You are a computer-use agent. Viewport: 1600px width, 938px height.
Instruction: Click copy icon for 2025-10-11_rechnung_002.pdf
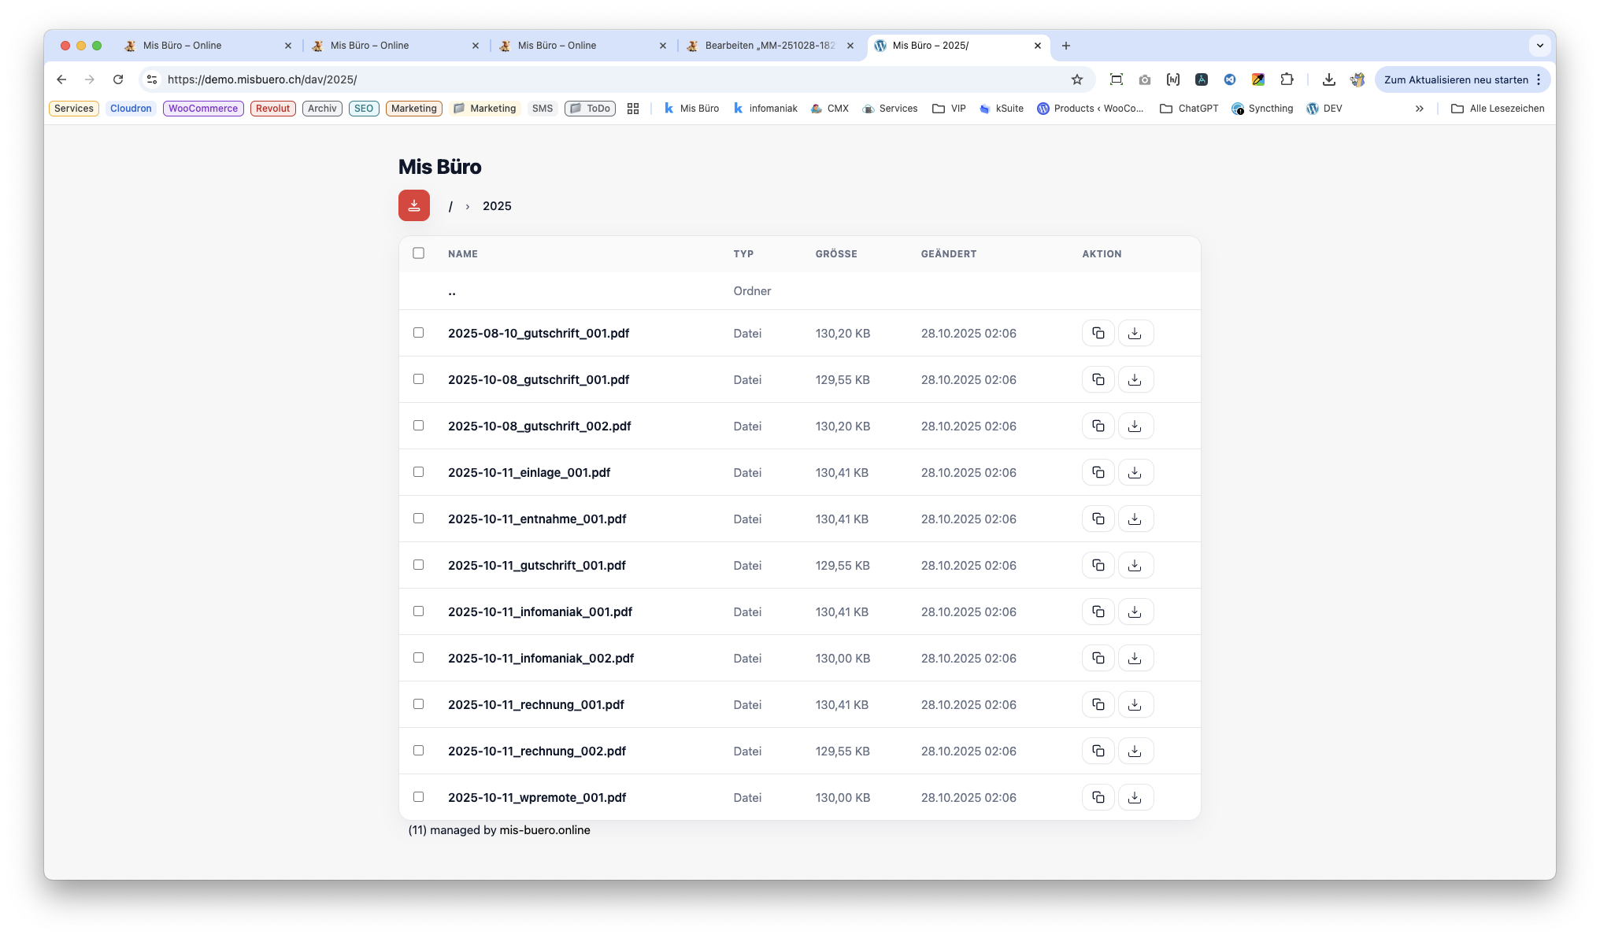[x=1098, y=751]
